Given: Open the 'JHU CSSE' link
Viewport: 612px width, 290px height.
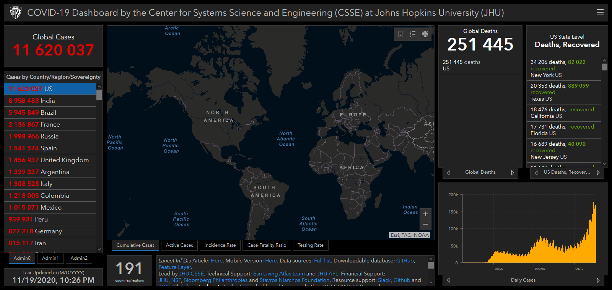Looking at the screenshot, I should (x=191, y=274).
